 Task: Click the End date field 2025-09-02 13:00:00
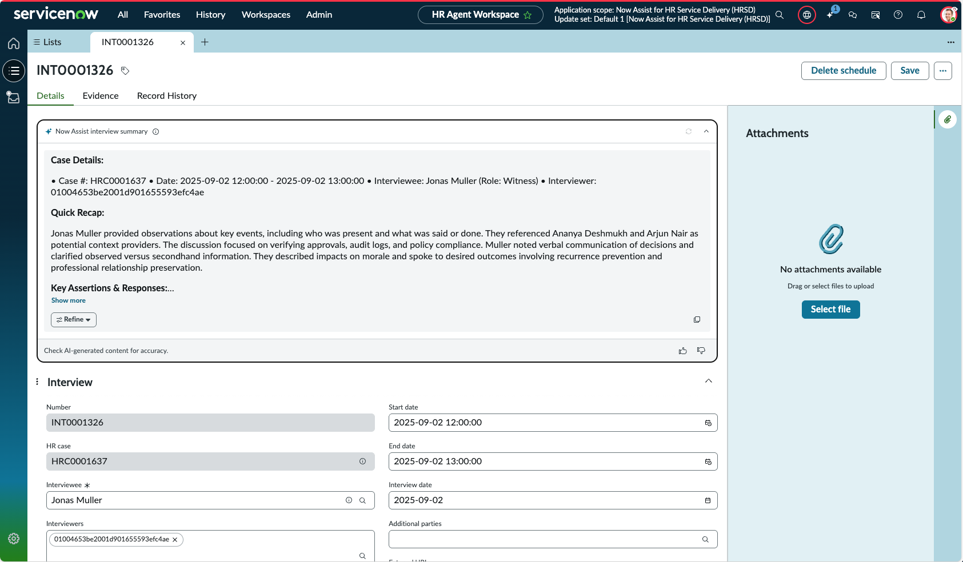pyautogui.click(x=553, y=461)
